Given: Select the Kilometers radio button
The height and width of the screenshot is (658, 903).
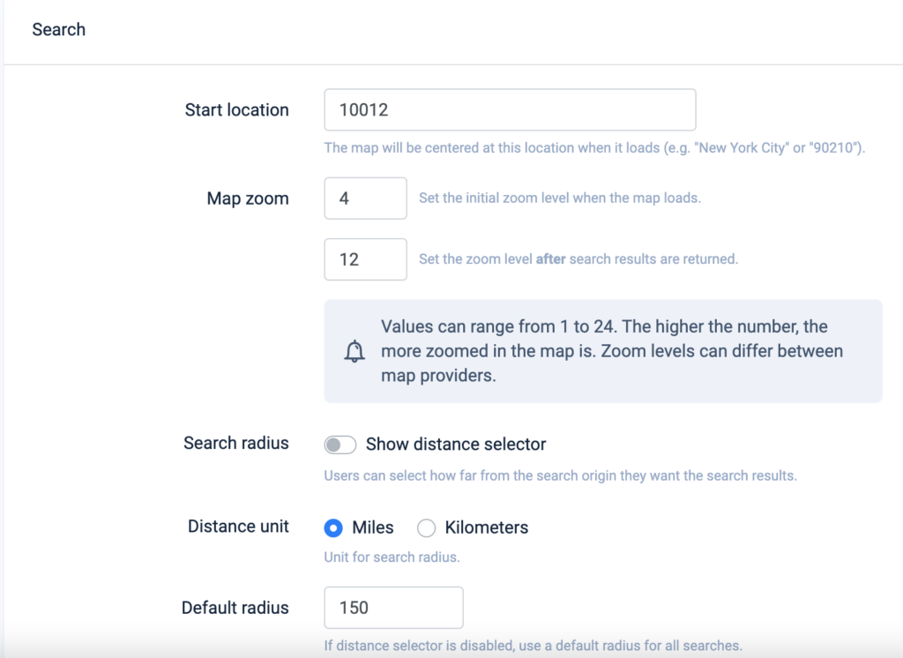Looking at the screenshot, I should [427, 527].
